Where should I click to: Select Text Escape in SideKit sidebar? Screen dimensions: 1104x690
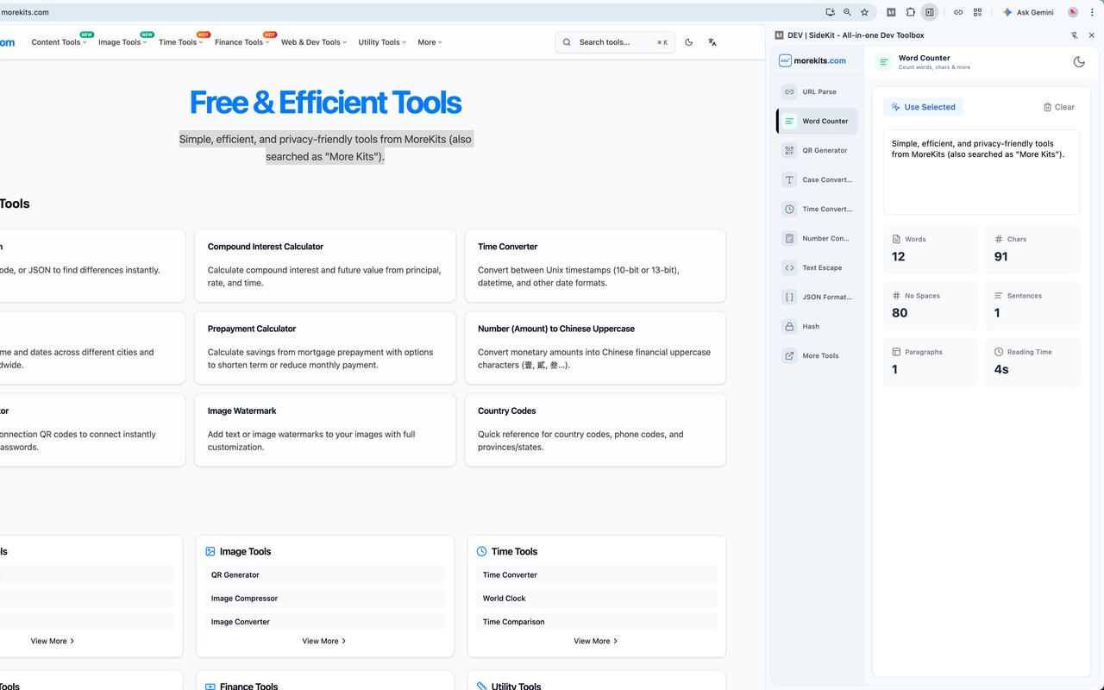[x=818, y=267]
